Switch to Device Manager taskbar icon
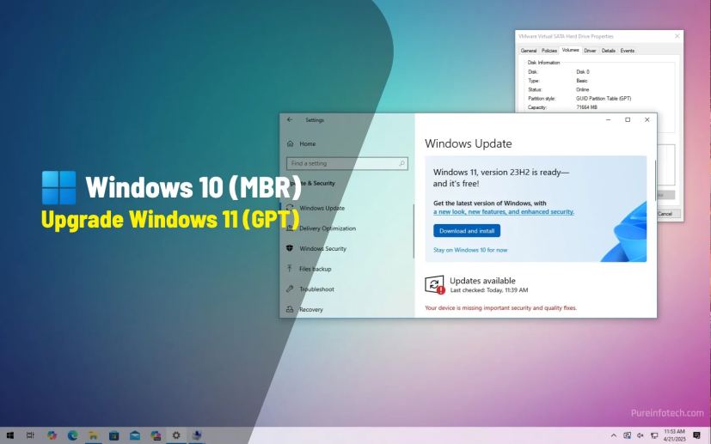This screenshot has width=711, height=444. (196, 435)
